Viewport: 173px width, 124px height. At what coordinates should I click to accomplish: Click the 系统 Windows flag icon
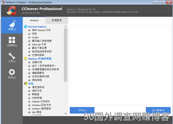(x=25, y=84)
